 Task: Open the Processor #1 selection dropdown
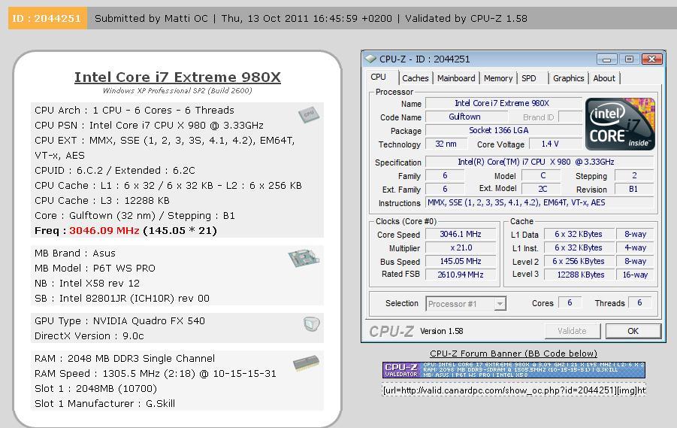tap(500, 303)
